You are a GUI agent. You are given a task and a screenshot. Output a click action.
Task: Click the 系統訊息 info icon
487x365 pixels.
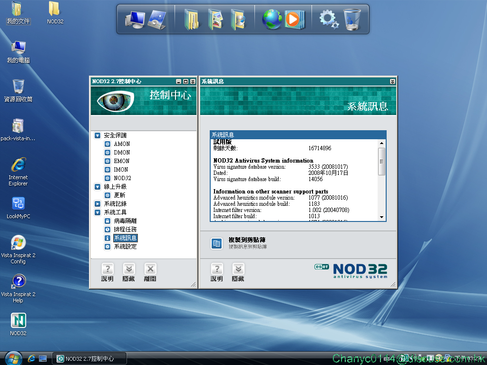[107, 238]
